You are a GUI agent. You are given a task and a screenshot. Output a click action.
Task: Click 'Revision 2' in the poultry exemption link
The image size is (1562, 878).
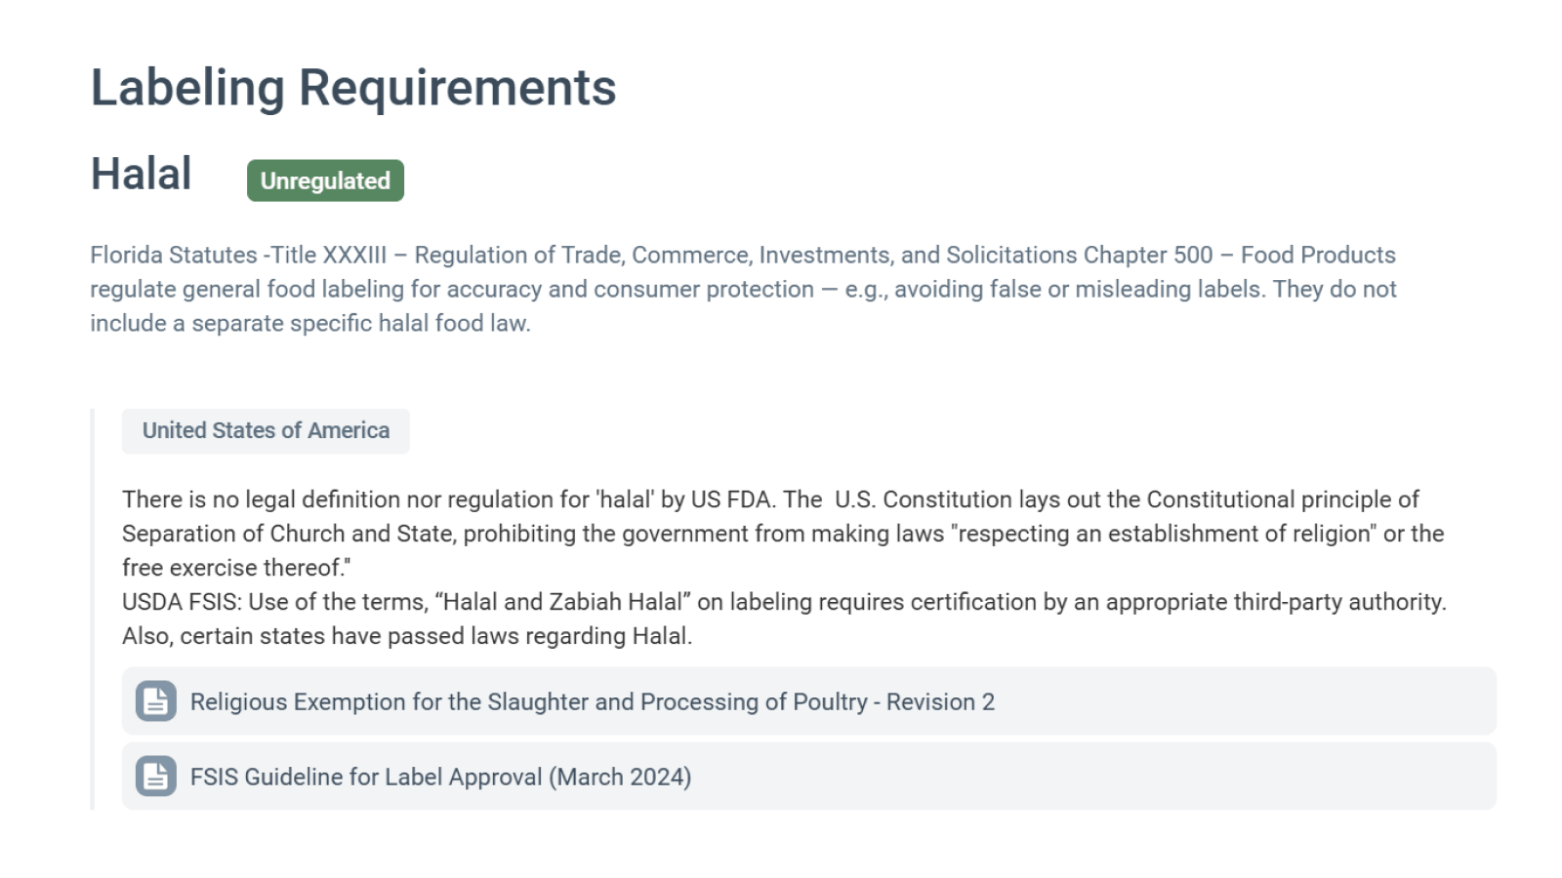coord(940,702)
